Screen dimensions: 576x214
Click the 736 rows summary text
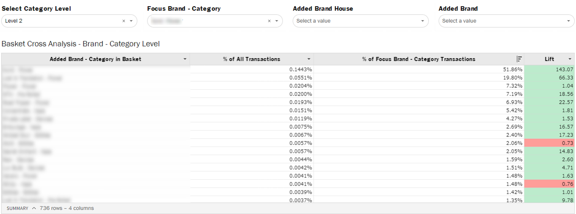pyautogui.click(x=67, y=208)
